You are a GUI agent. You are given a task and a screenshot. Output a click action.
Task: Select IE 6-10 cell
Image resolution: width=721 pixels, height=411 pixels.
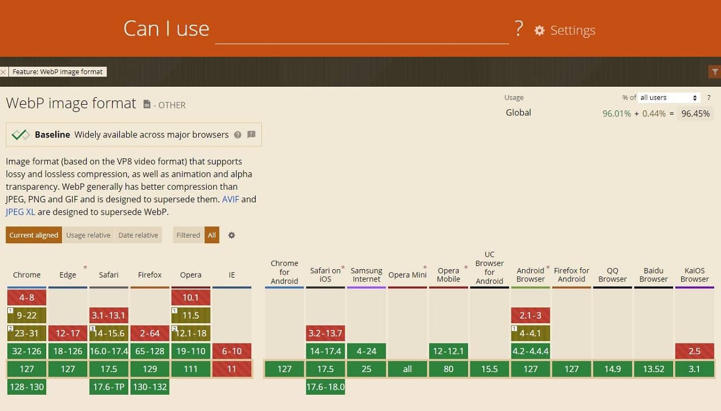[x=232, y=351]
